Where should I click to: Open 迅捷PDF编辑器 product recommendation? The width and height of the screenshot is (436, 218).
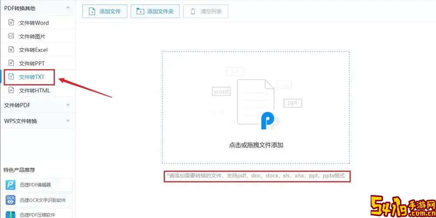[x=38, y=185]
